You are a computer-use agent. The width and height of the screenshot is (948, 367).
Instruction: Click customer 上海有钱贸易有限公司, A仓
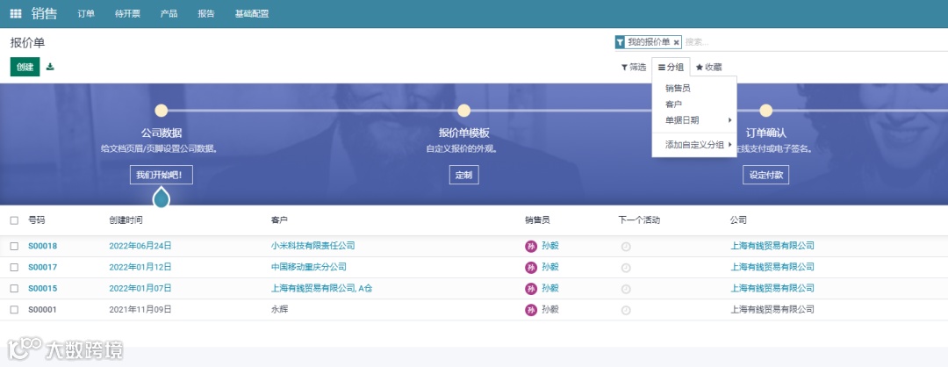coord(321,288)
